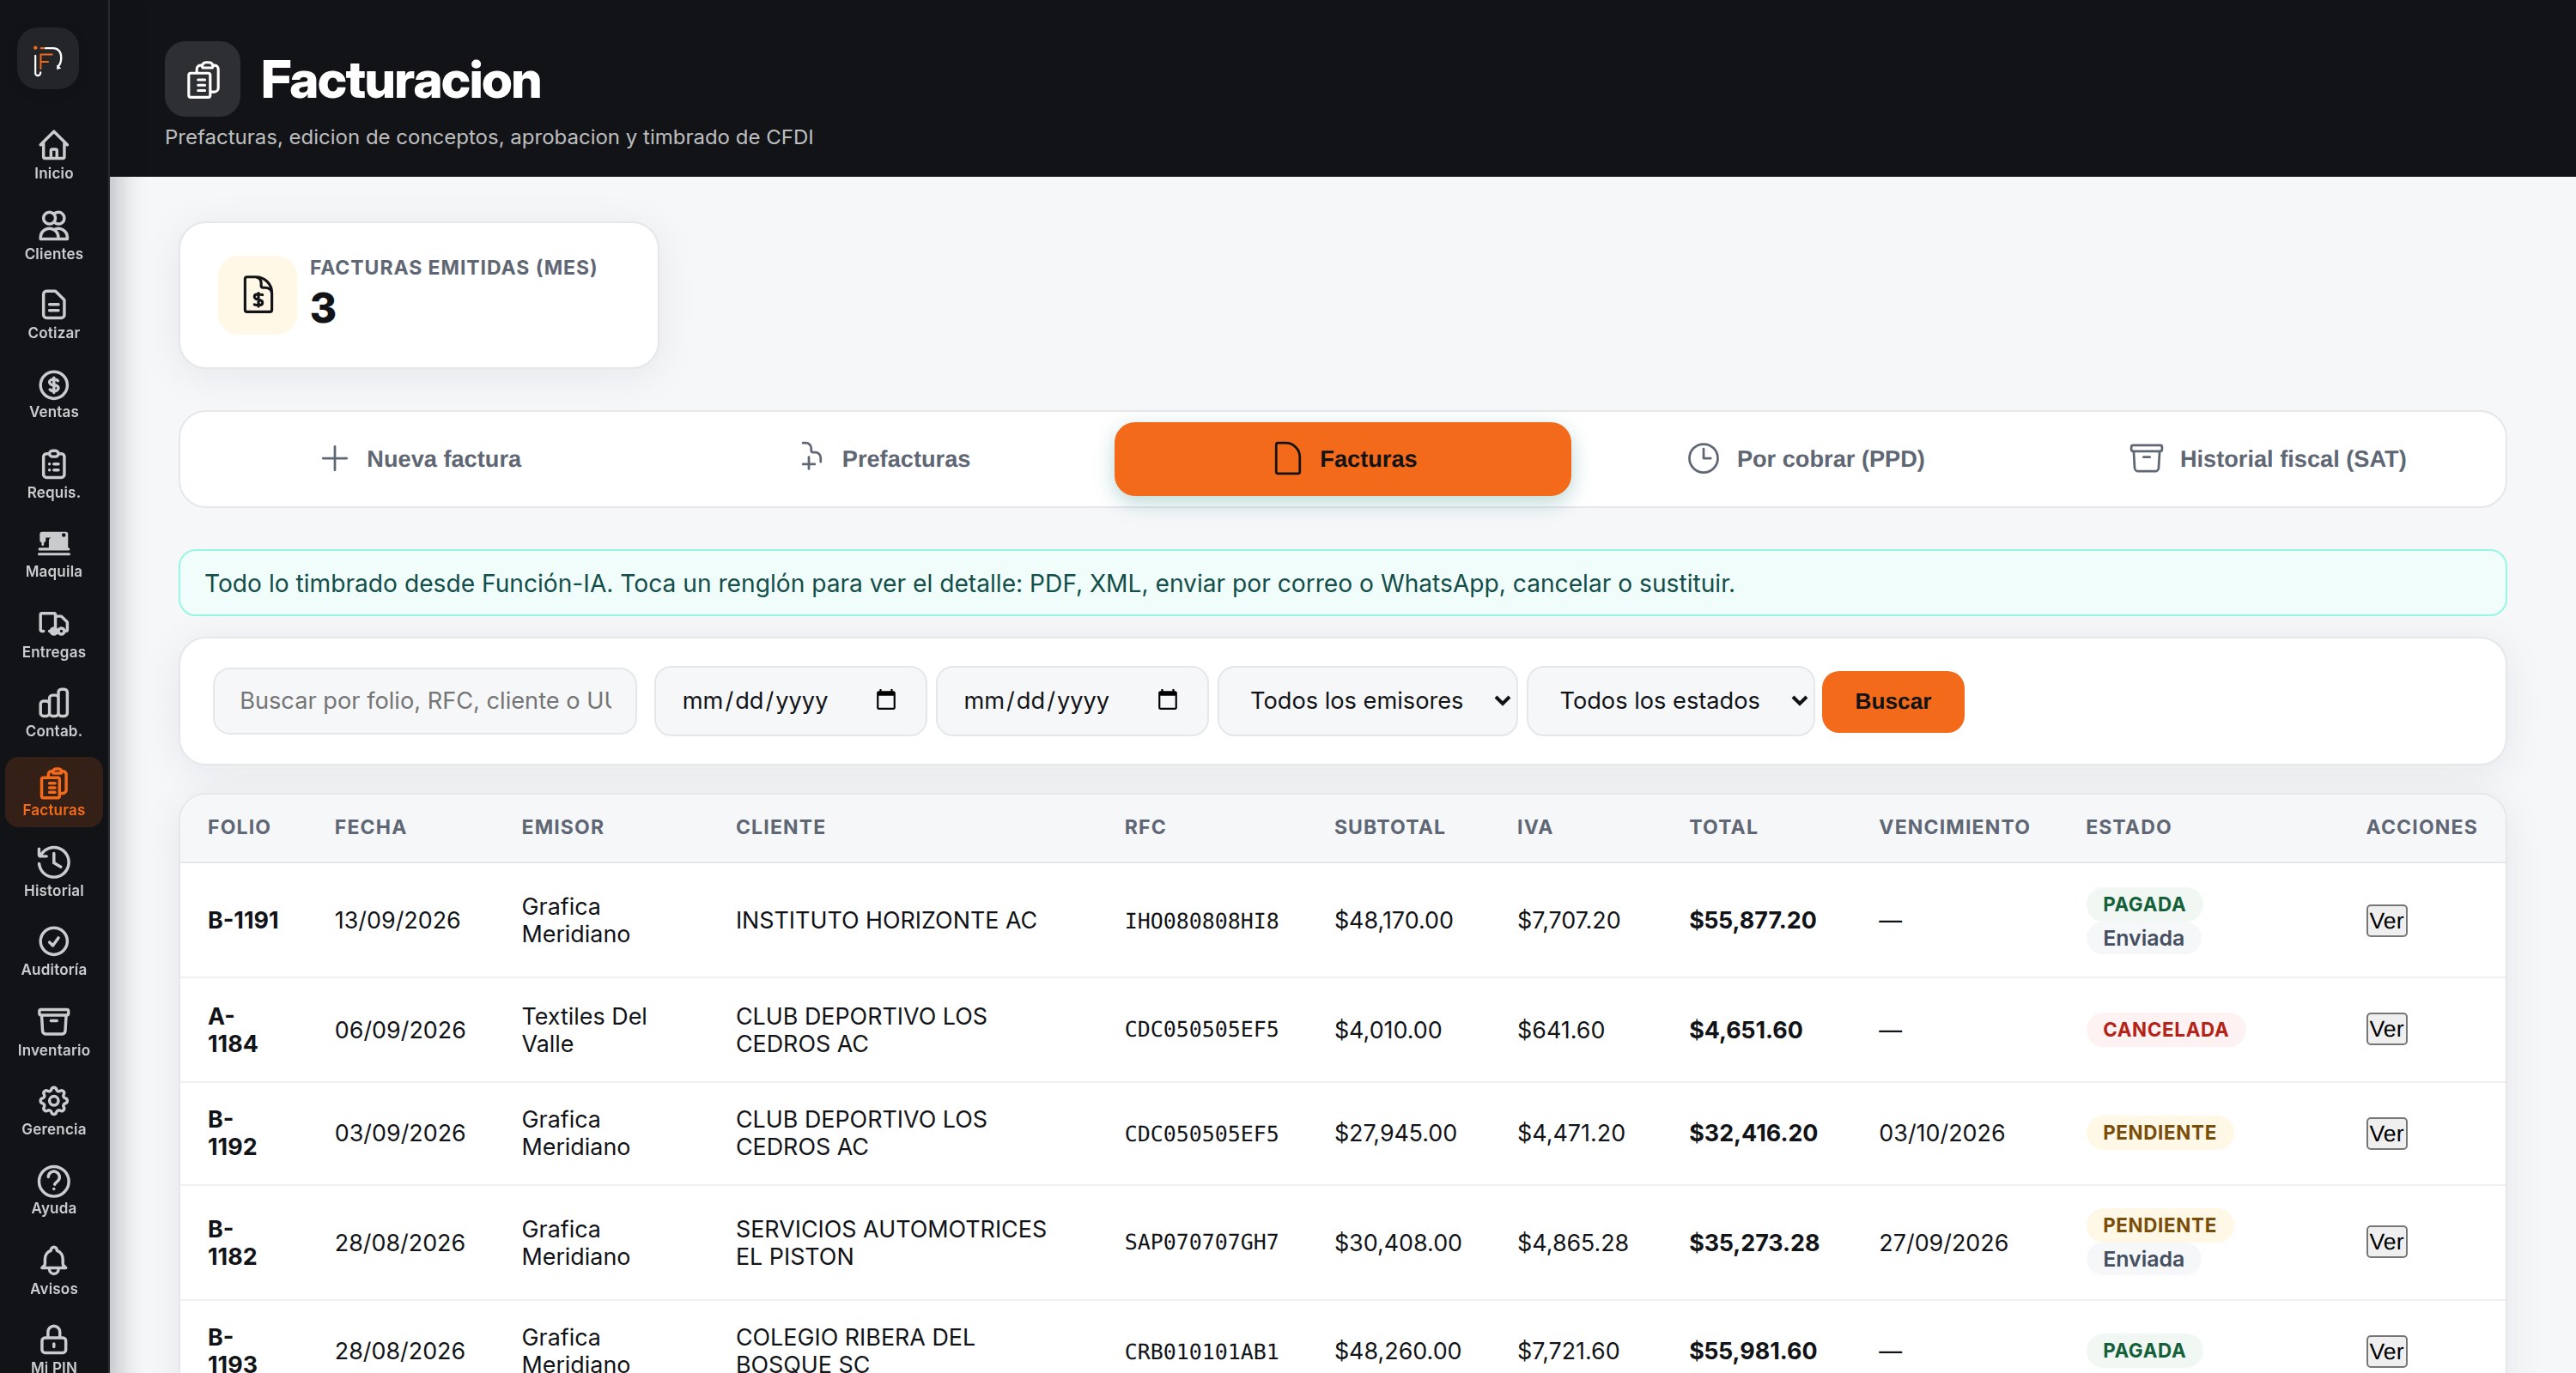Click the FECHA column header
Viewport: 2576px width, 1373px height.
tap(370, 826)
